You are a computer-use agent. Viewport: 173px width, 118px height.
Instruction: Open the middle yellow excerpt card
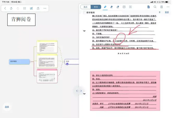(47, 61)
